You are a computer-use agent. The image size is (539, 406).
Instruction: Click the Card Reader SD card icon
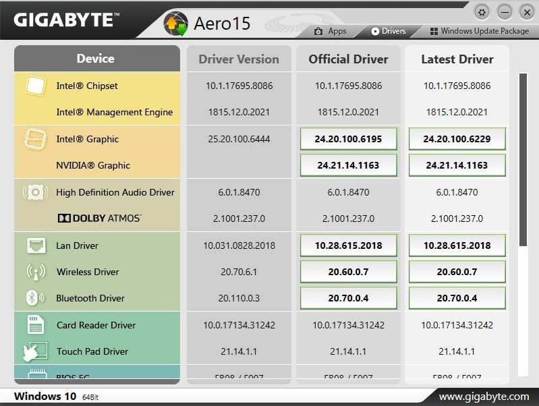[x=35, y=324]
